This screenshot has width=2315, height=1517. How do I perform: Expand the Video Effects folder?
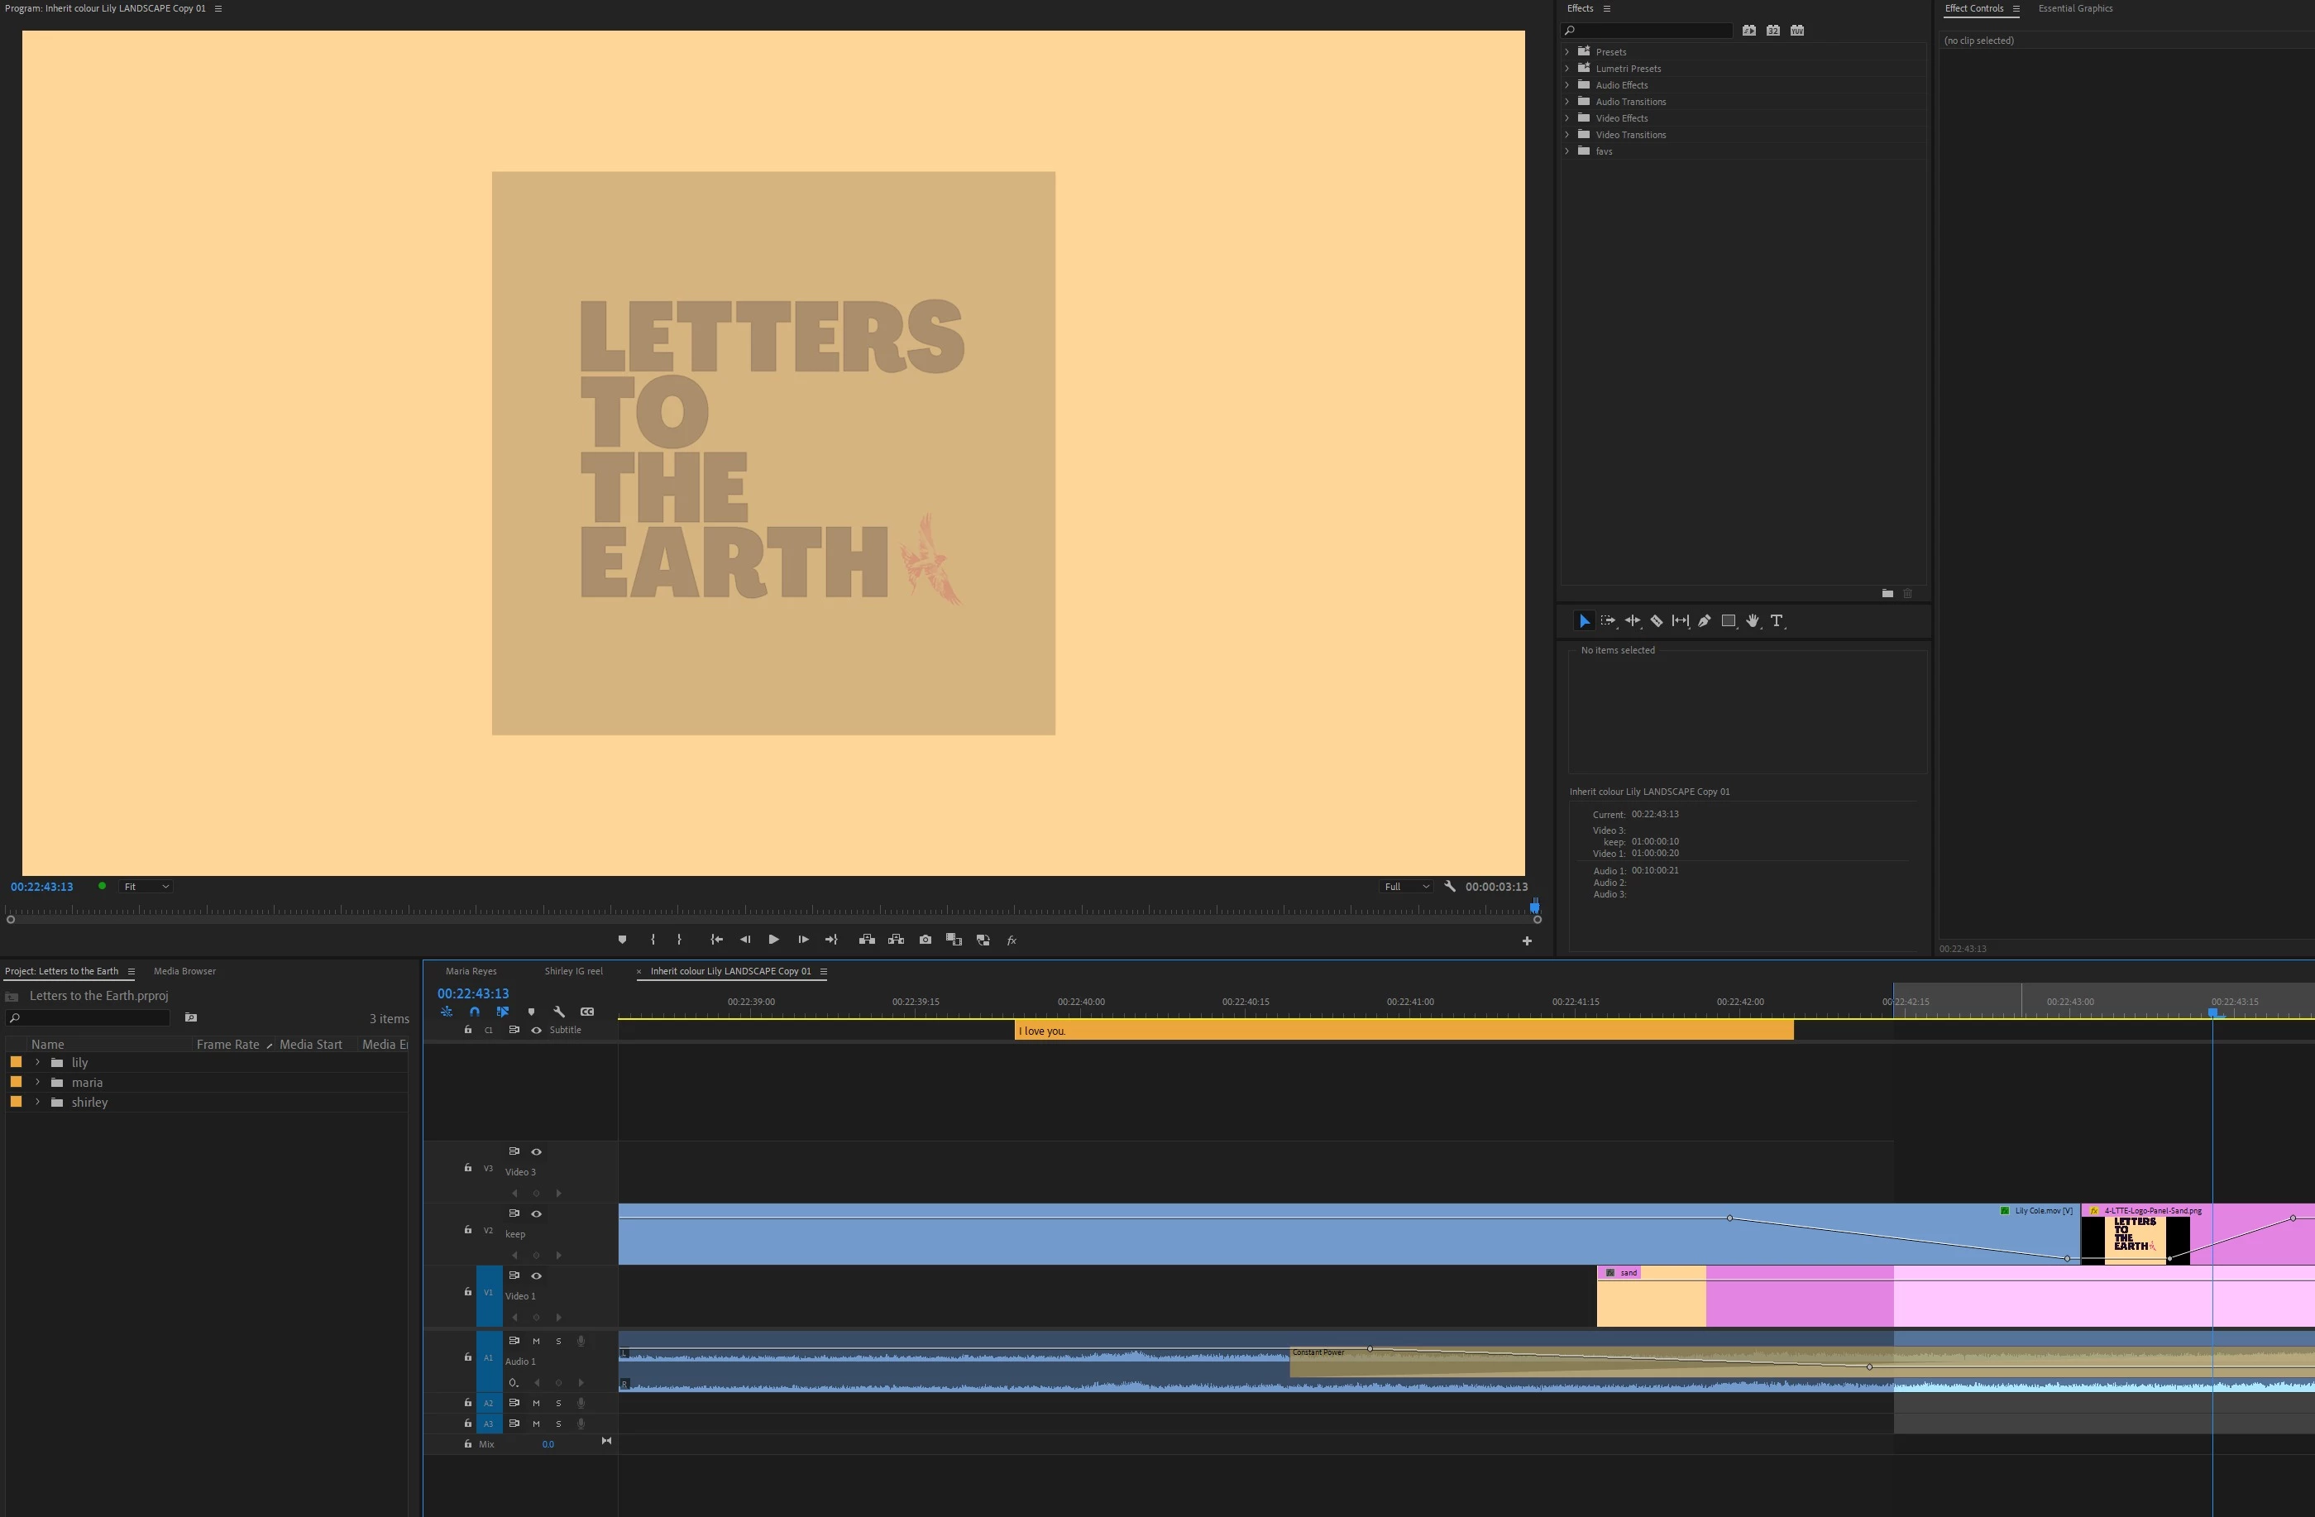click(x=1567, y=119)
